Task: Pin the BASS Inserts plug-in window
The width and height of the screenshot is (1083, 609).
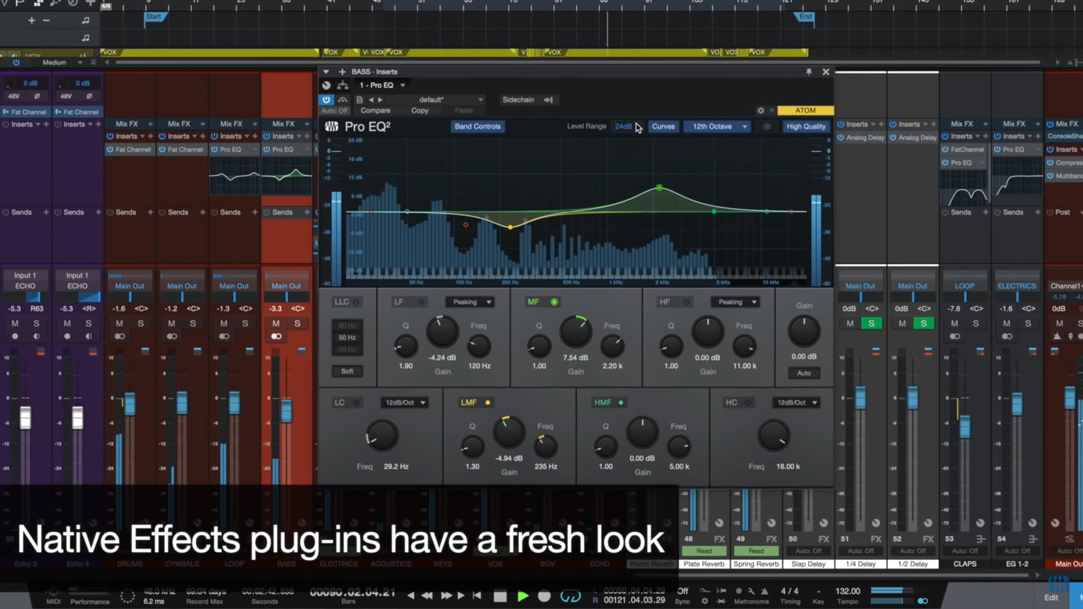Action: click(x=809, y=72)
